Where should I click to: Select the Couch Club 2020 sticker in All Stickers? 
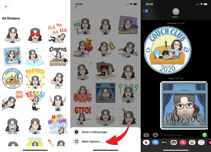pyautogui.click(x=12, y=78)
